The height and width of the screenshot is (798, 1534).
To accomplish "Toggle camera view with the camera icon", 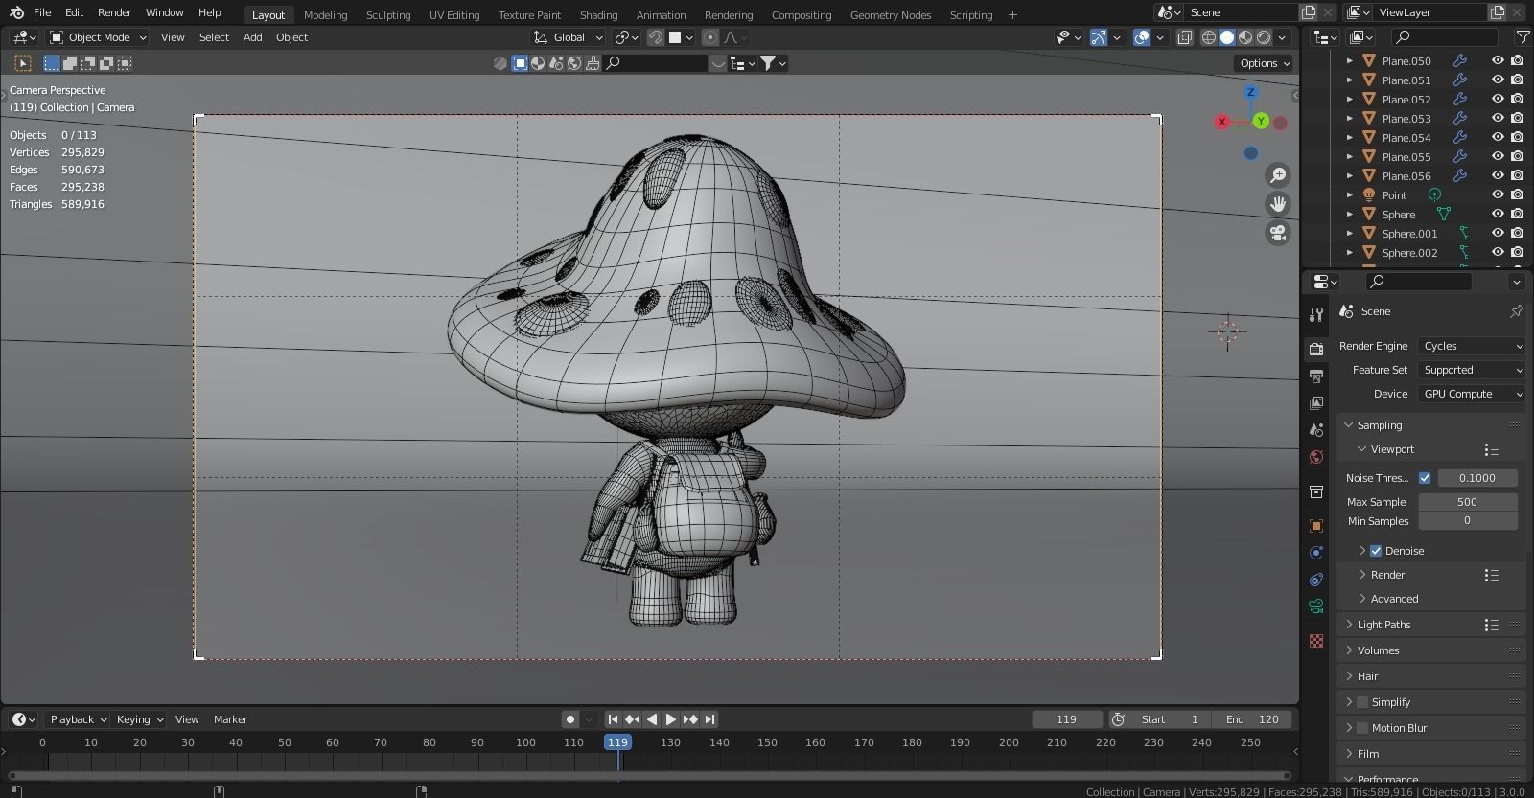I will click(x=1278, y=233).
